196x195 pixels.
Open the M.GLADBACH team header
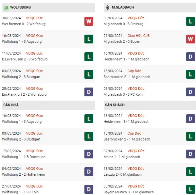tap(150, 8)
